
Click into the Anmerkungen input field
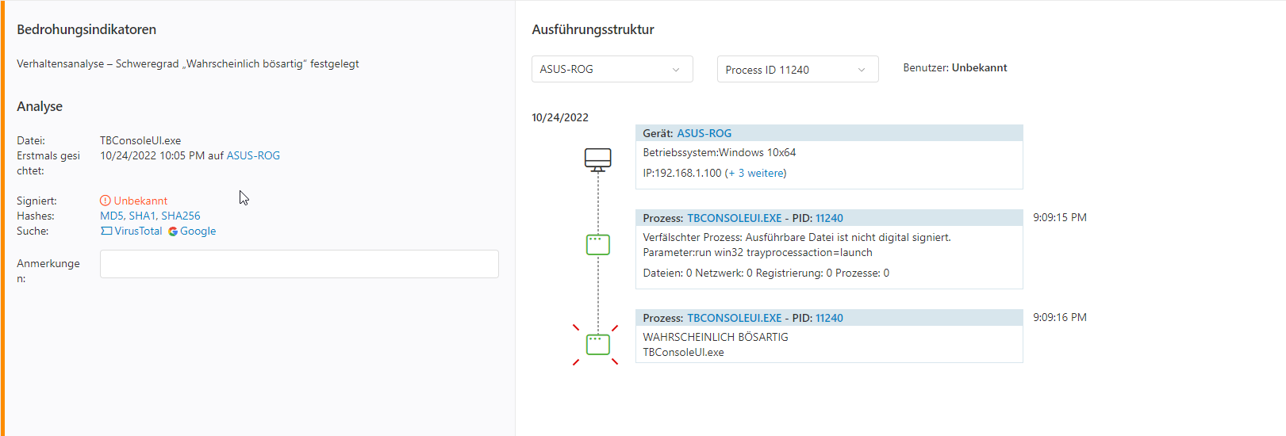(x=299, y=264)
